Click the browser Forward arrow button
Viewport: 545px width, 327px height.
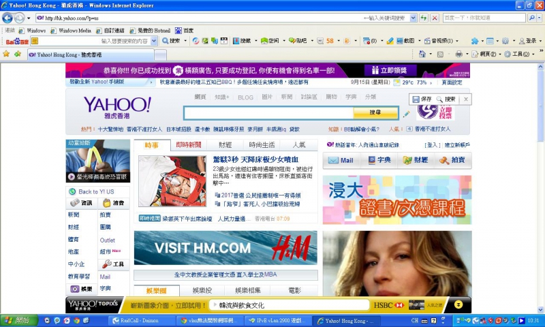click(x=20, y=18)
